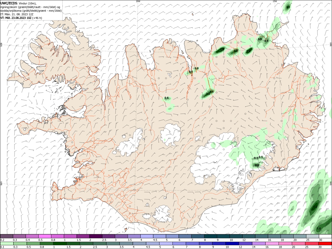Pick the darkest green 1 bottom-row swatch
332x249 pixels.
(60, 244)
